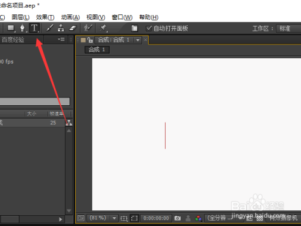Open the 效果(T) menu
301x226 pixels.
pos(45,17)
